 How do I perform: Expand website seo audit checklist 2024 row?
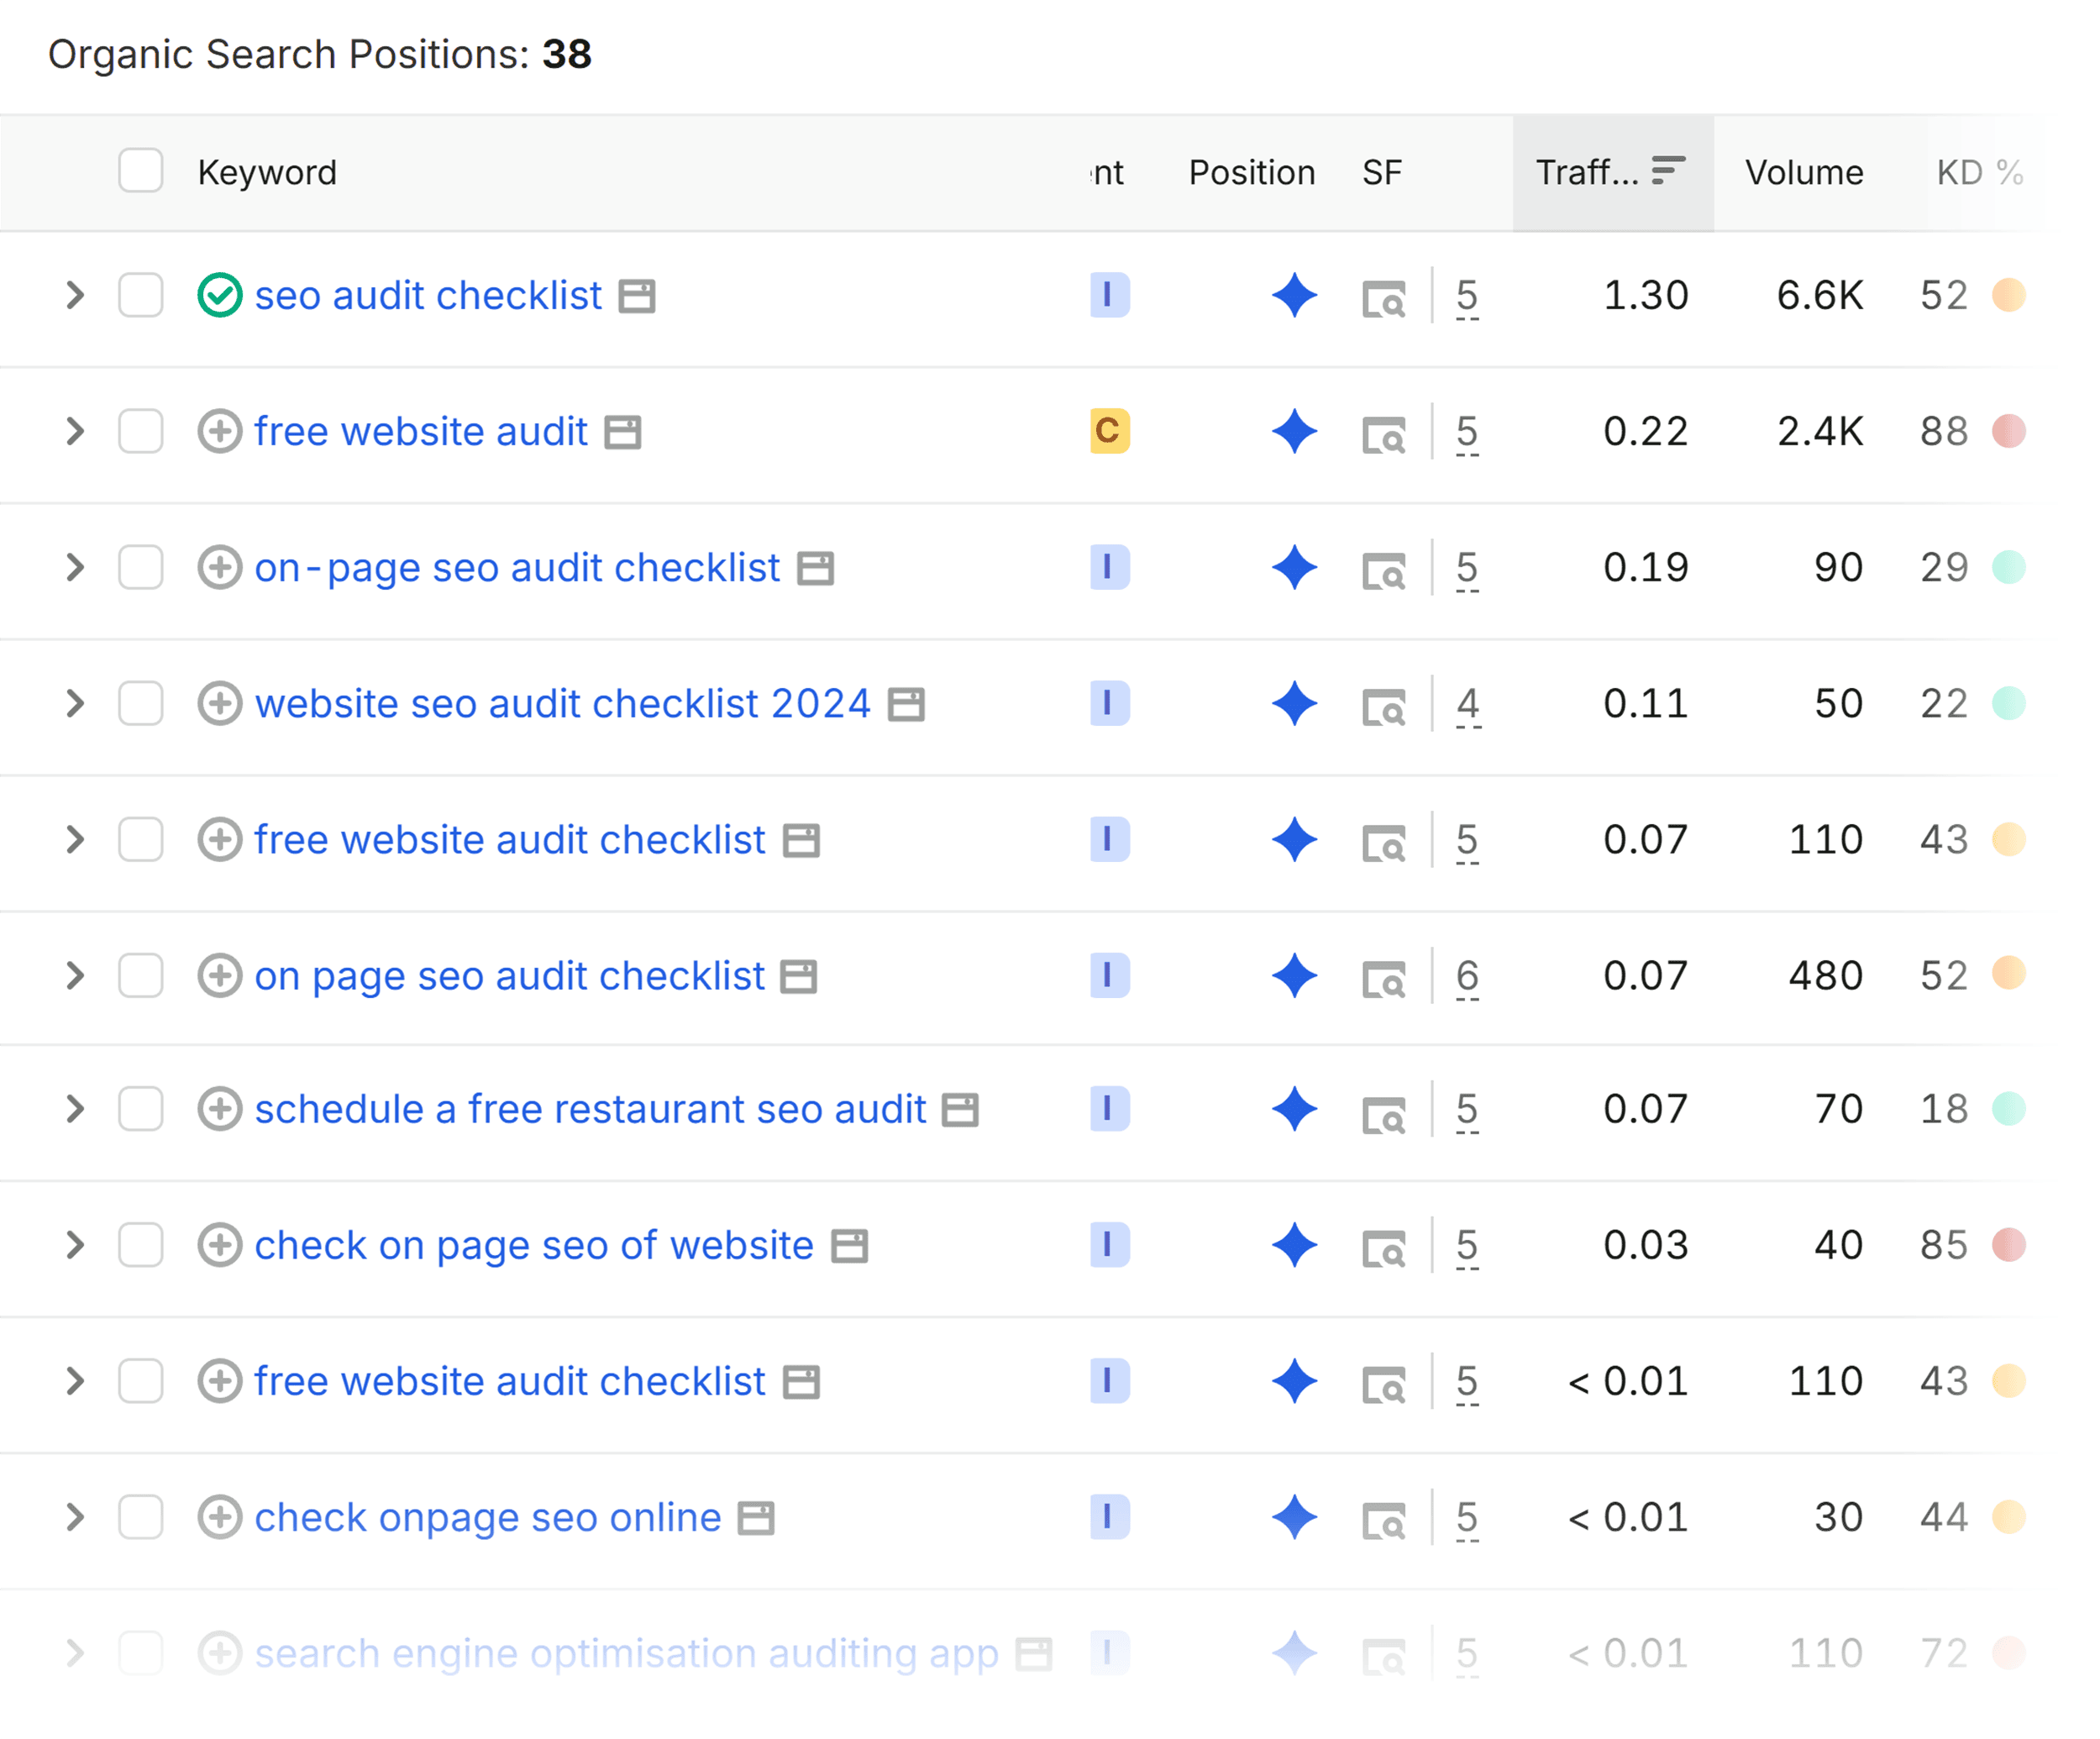tap(75, 704)
